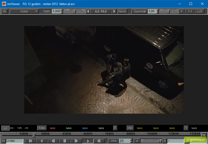Screen dimensions: 208x144
Task: Click the start frame field showing 1
Action: click(176, 141)
